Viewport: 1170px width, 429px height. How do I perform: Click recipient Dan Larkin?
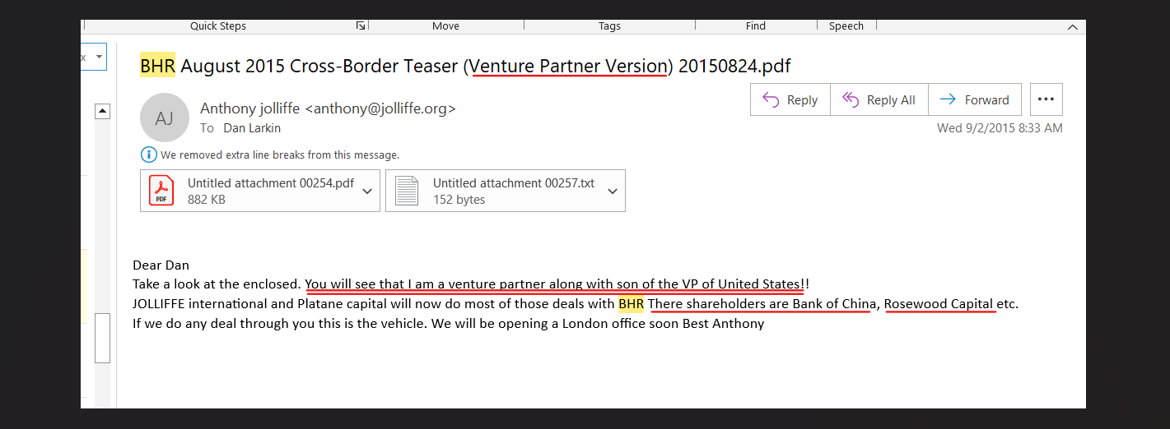coord(252,128)
